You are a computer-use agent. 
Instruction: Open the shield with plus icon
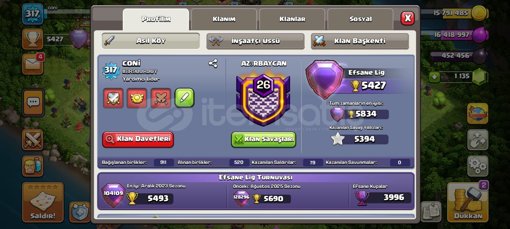pos(79,211)
